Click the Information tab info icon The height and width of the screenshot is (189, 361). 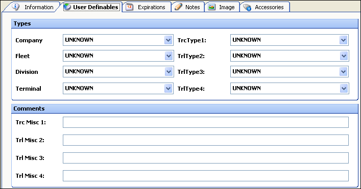click(x=15, y=7)
